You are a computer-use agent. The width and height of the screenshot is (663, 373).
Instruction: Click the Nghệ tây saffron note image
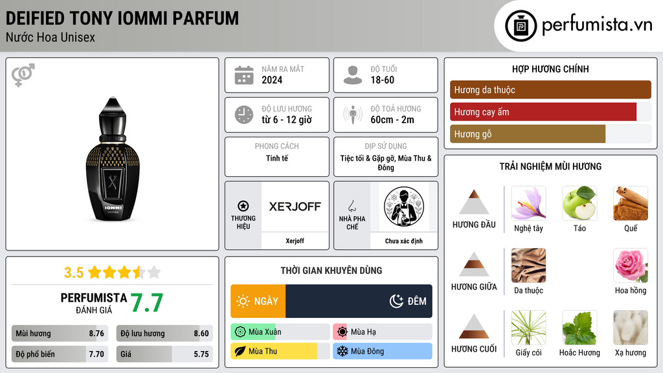528,203
